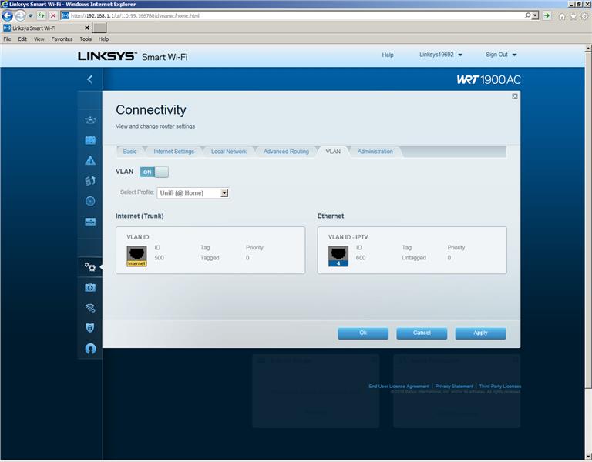The width and height of the screenshot is (592, 462).
Task: Open the Tools menu
Action: (x=86, y=38)
